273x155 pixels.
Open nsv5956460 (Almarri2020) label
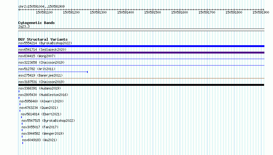(41, 101)
